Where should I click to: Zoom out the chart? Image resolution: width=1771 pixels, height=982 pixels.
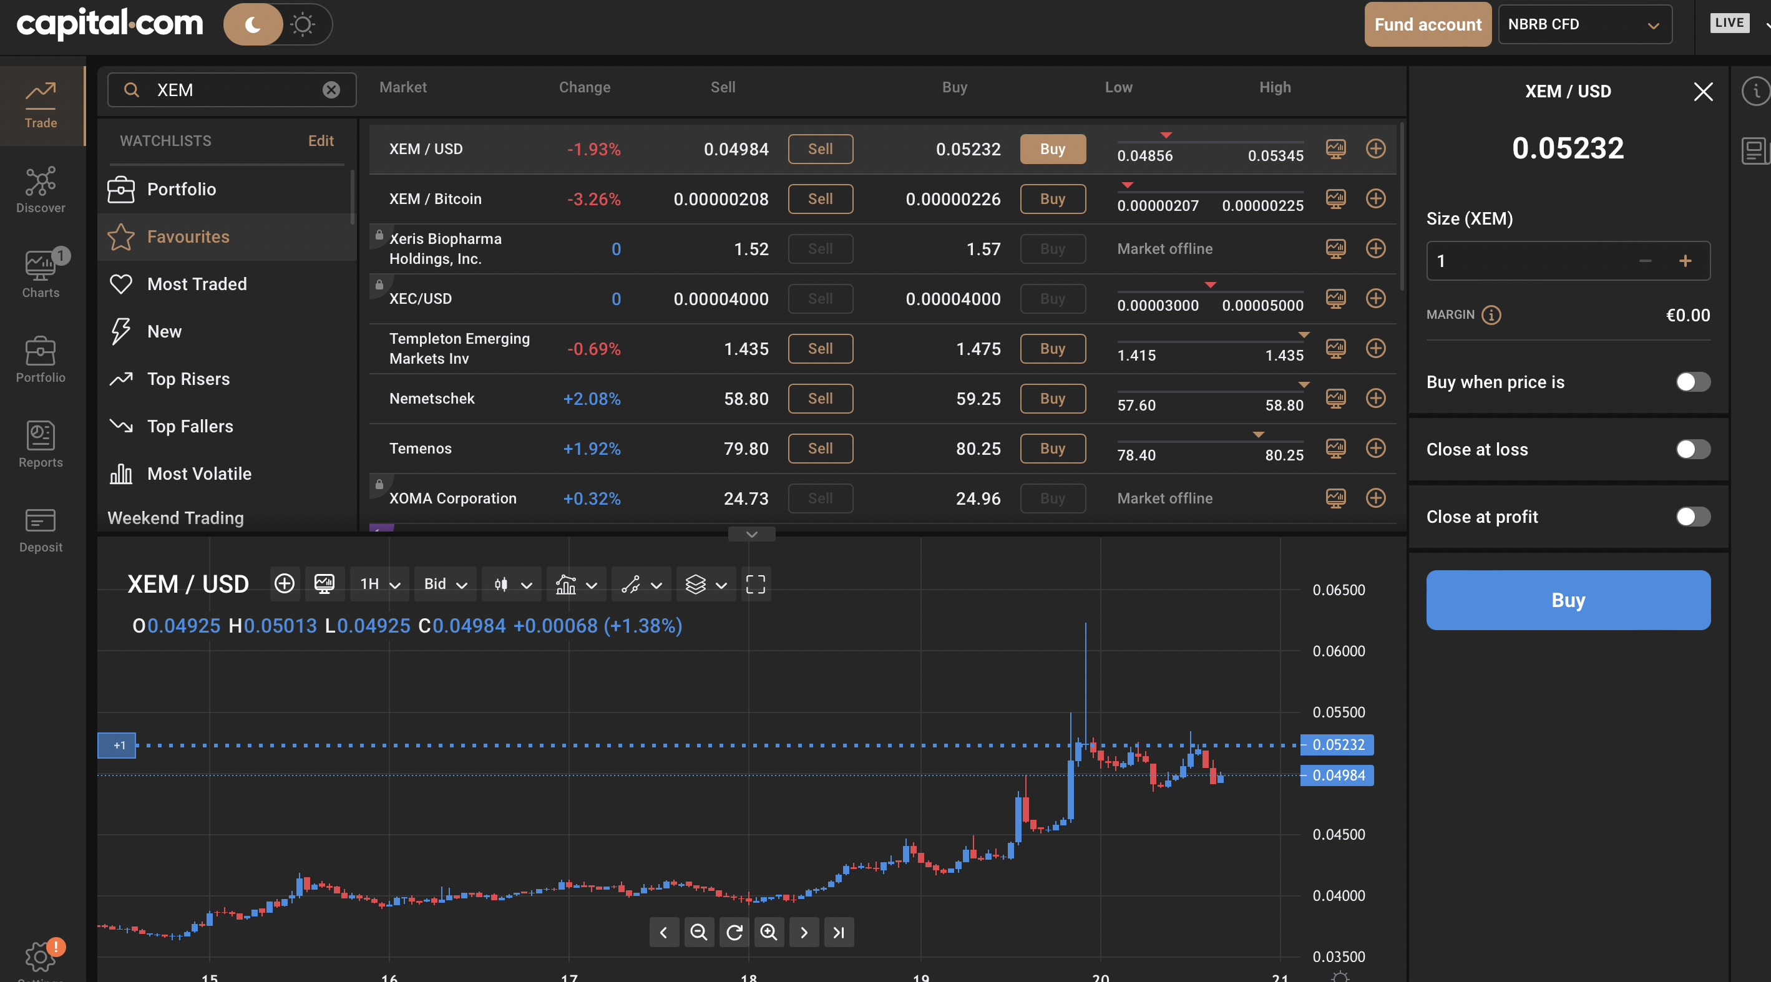coord(698,933)
